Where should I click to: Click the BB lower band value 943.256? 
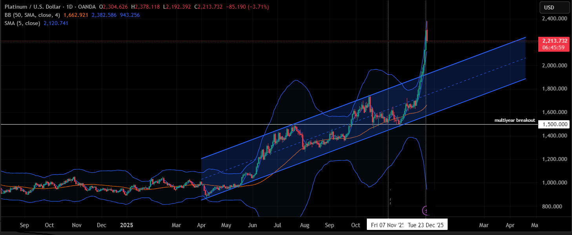pyautogui.click(x=129, y=15)
